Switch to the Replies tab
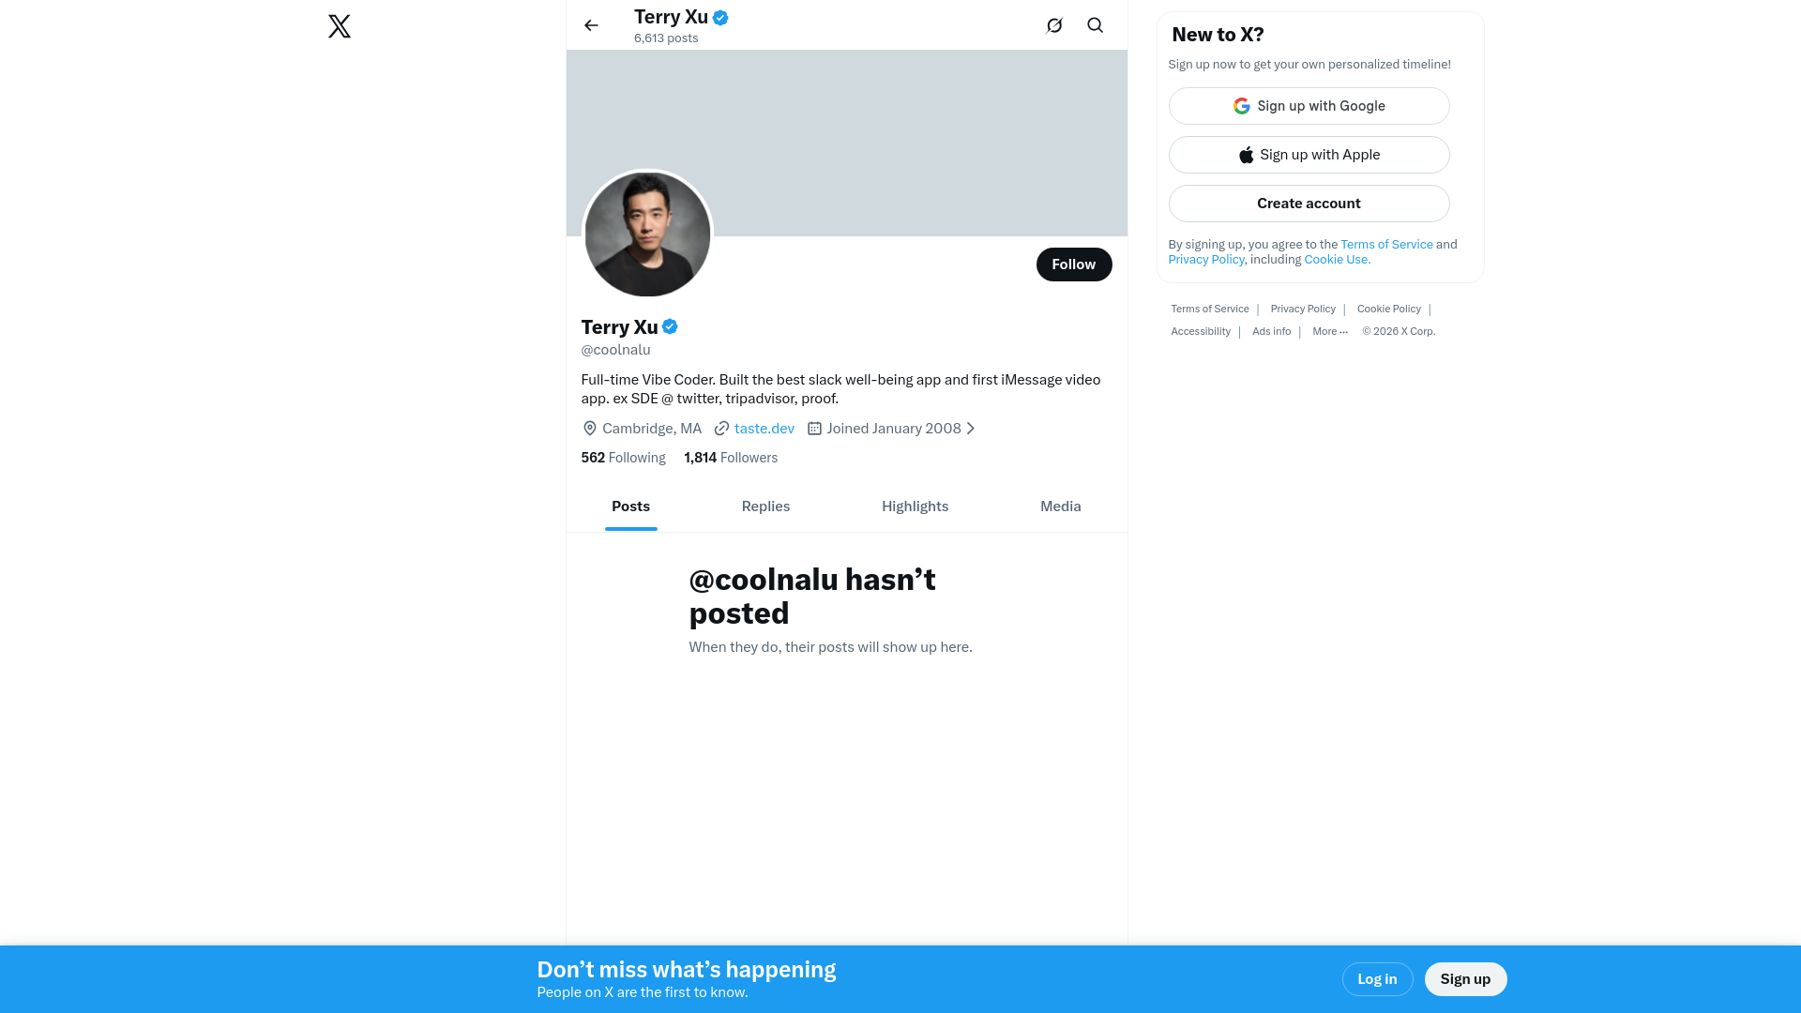 point(765,506)
